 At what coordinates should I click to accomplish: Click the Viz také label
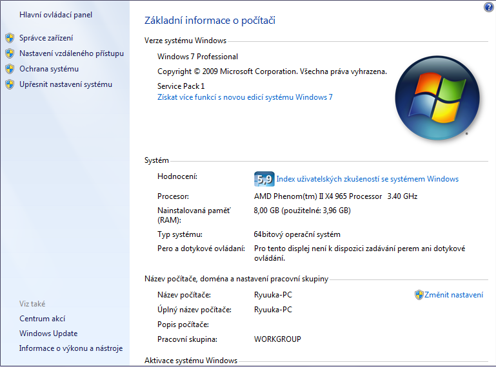coord(32,304)
